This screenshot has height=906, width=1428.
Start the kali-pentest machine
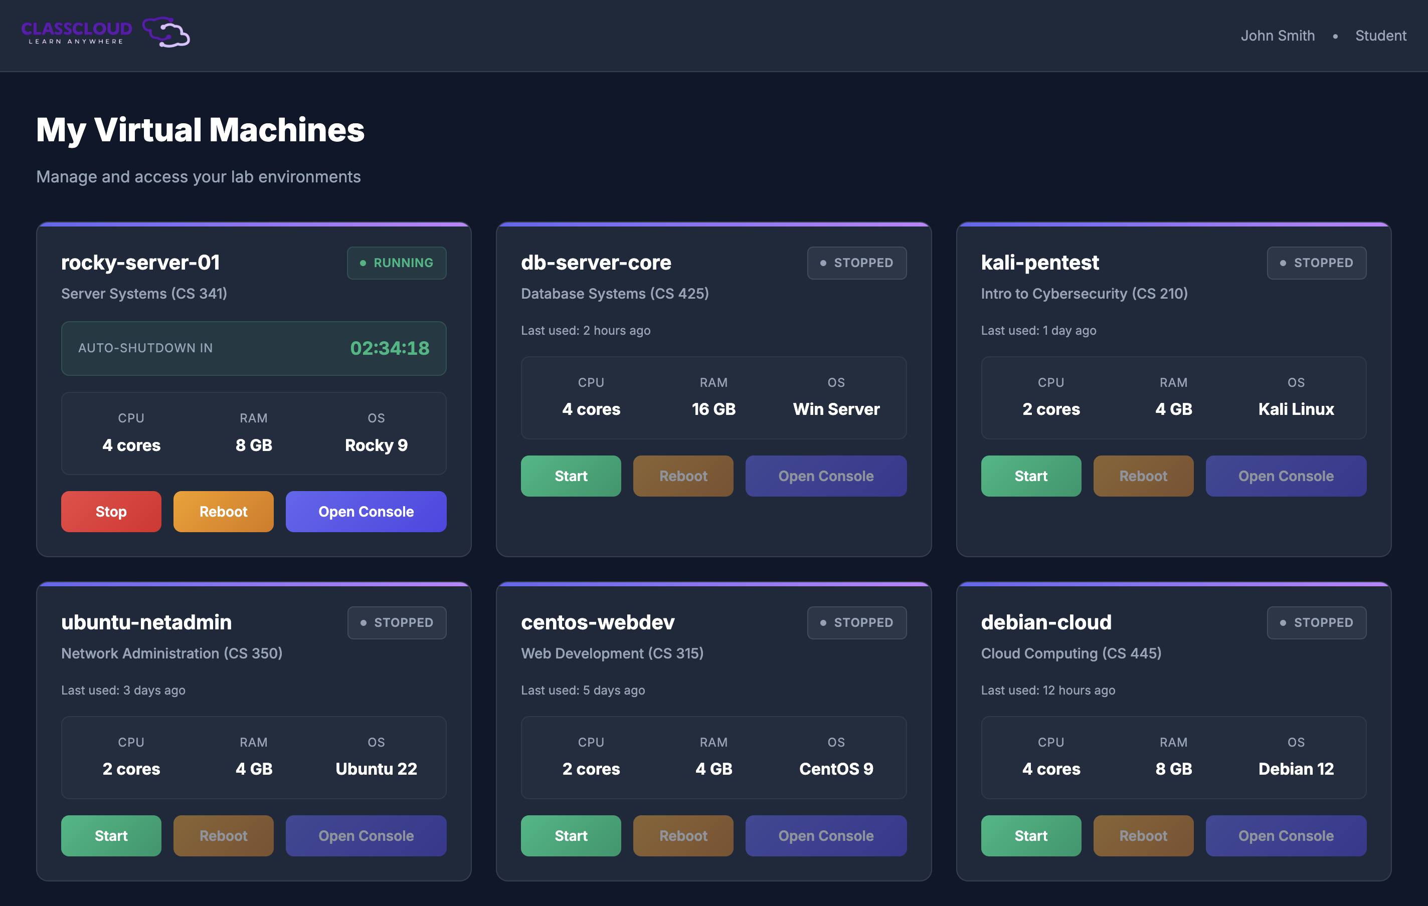(x=1031, y=476)
